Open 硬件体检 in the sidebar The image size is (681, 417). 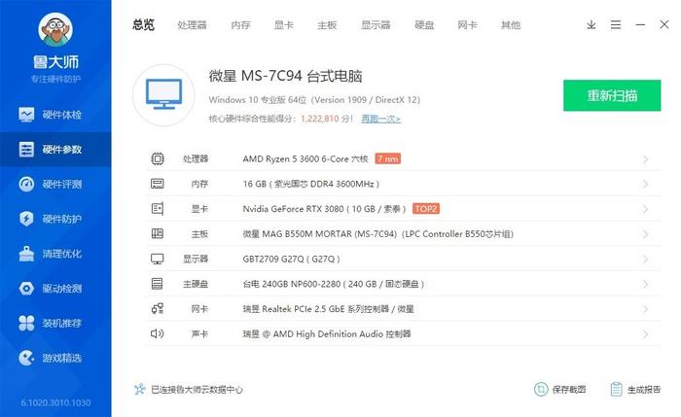tap(55, 115)
